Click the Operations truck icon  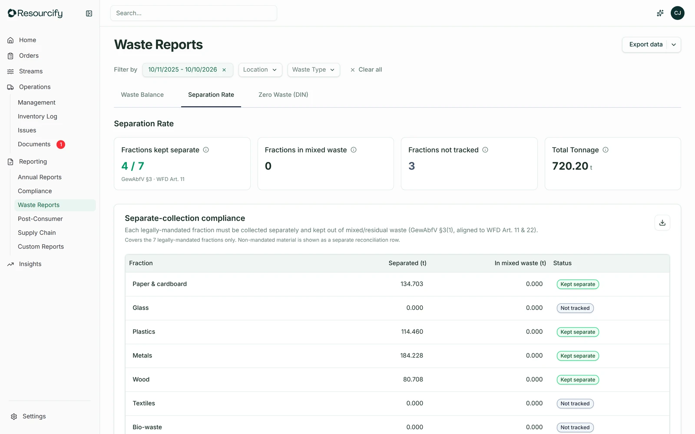(x=10, y=87)
